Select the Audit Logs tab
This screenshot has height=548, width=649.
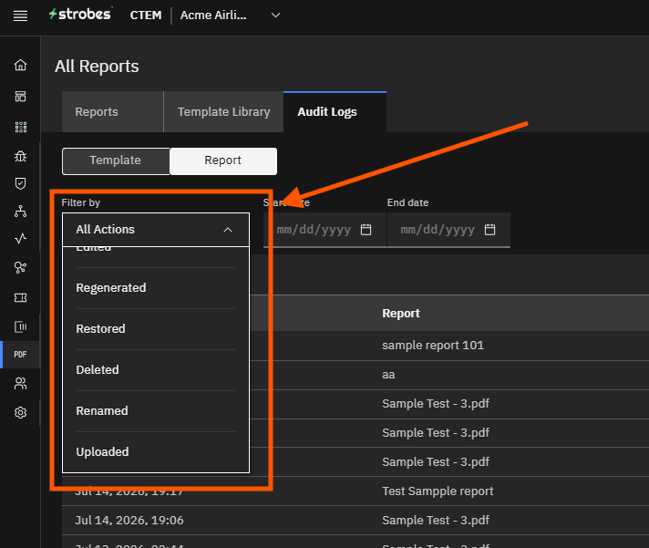click(335, 112)
